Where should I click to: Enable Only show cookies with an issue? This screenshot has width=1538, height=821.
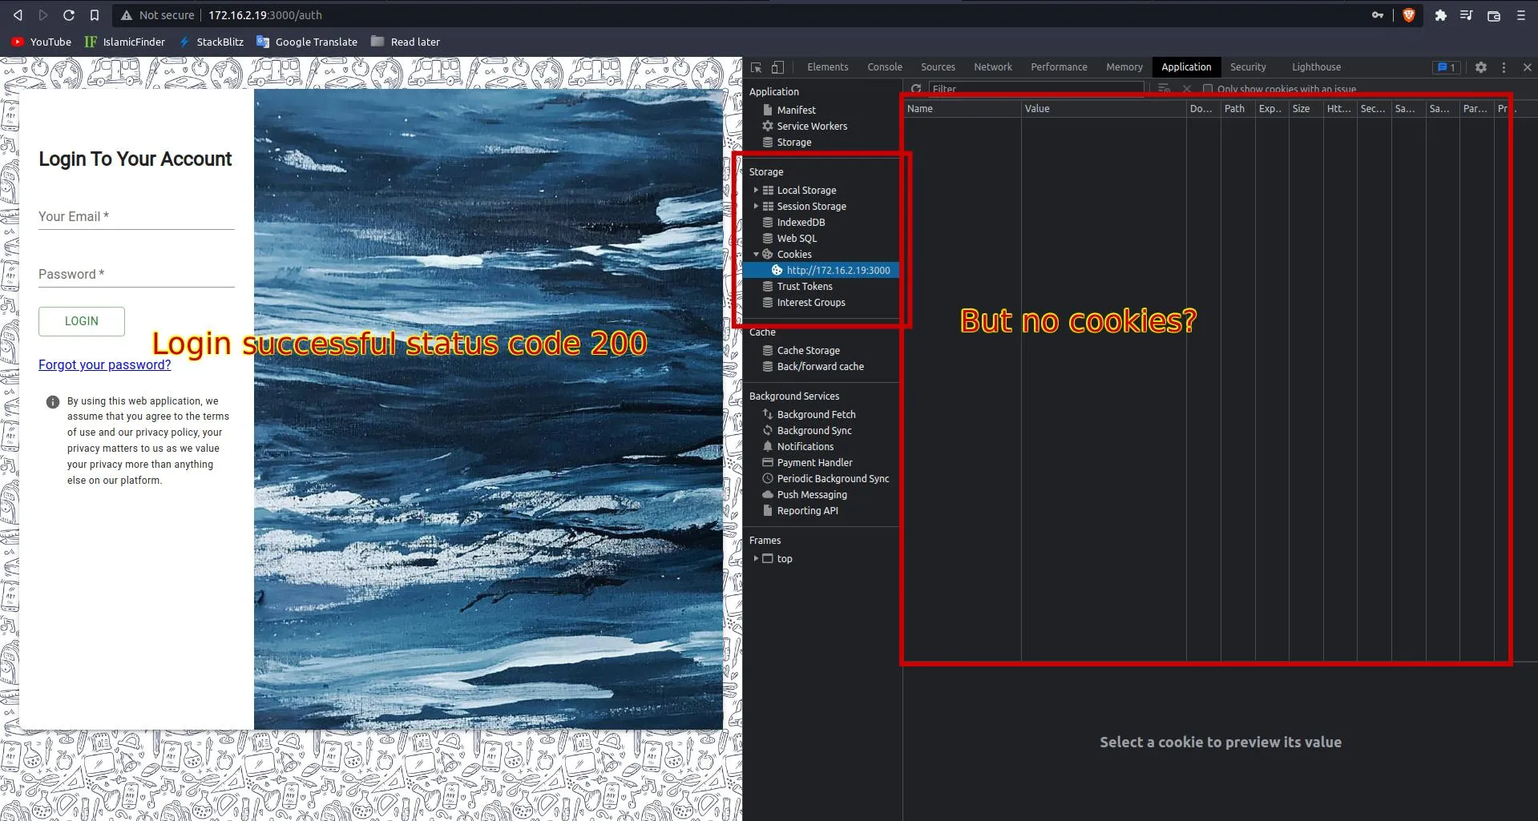tap(1208, 89)
